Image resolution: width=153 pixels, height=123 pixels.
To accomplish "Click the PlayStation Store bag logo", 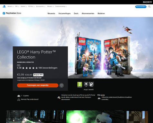I will pyautogui.click(x=4, y=13).
